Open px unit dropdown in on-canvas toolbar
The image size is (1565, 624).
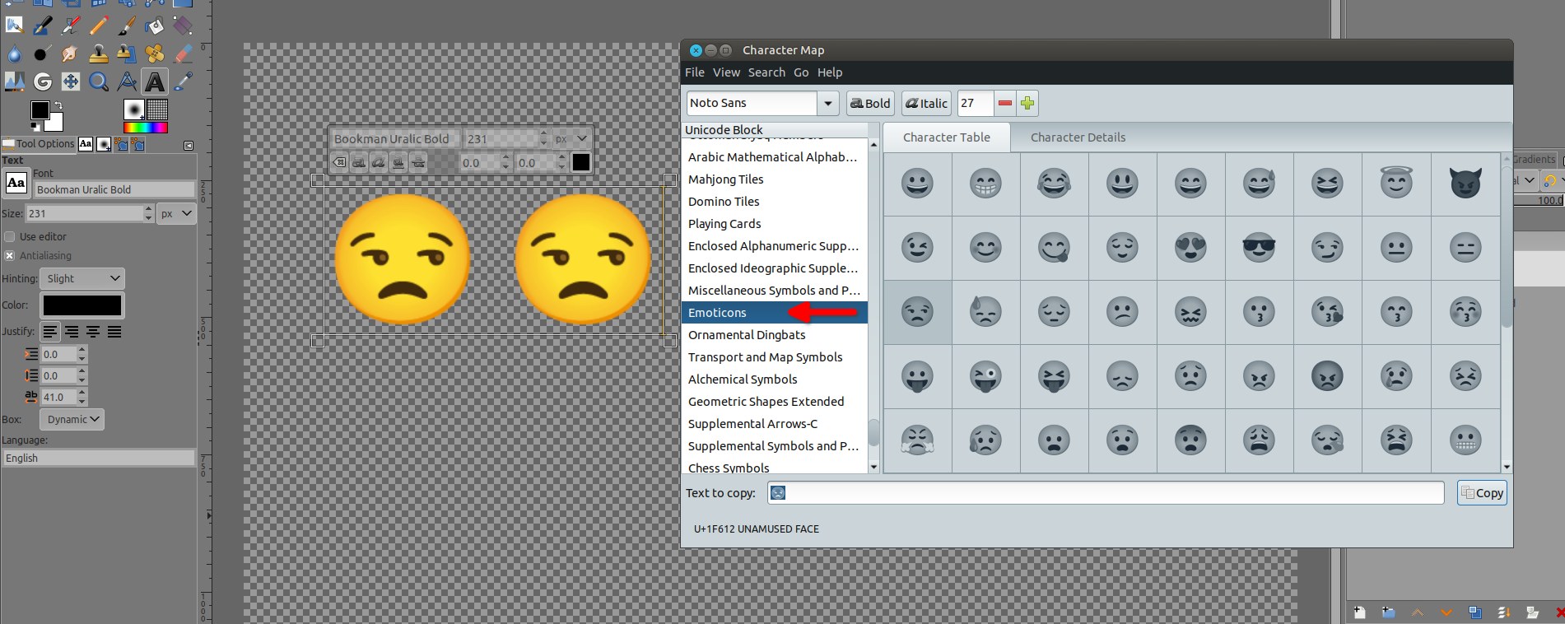click(571, 138)
